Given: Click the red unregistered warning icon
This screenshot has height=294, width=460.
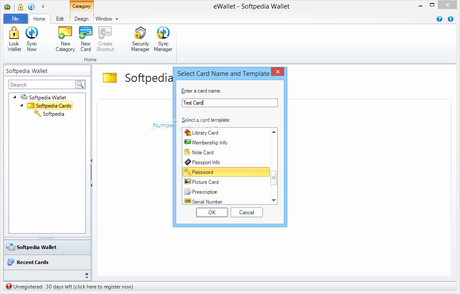Looking at the screenshot, I should point(9,286).
